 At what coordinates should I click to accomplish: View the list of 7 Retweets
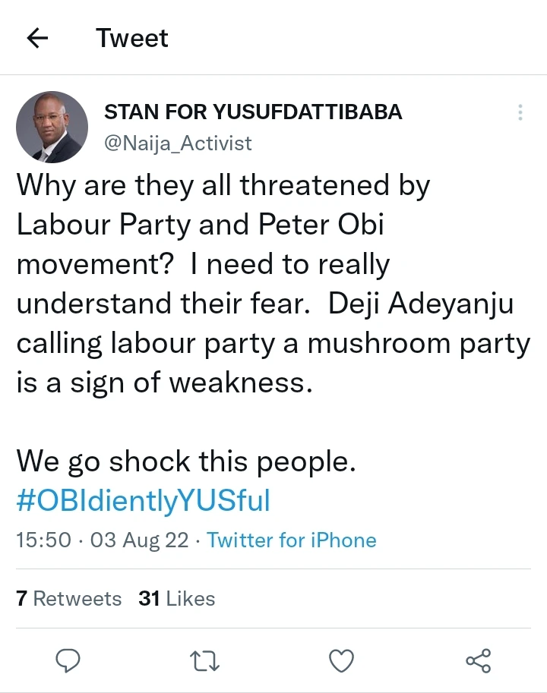(68, 599)
